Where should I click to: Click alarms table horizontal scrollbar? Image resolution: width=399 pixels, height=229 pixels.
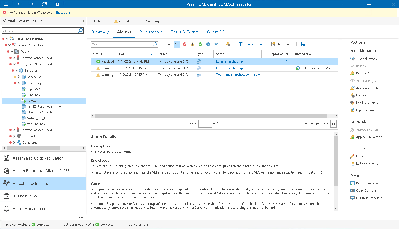click(211, 116)
